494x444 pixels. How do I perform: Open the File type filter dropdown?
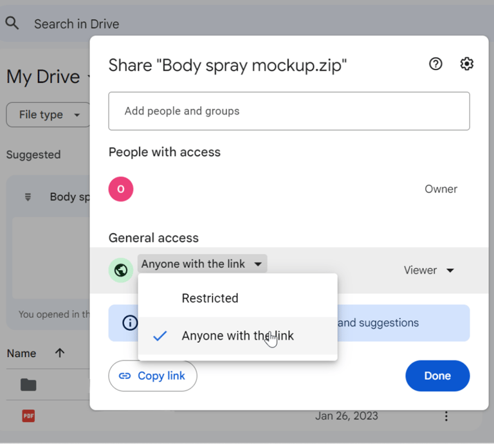tap(49, 115)
